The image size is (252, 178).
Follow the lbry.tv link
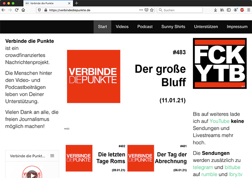pyautogui.click(x=236, y=174)
